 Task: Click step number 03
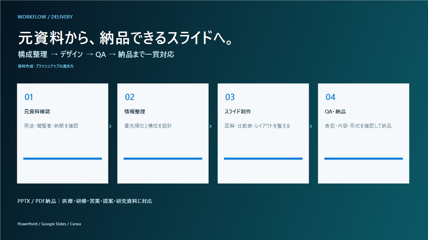(230, 97)
